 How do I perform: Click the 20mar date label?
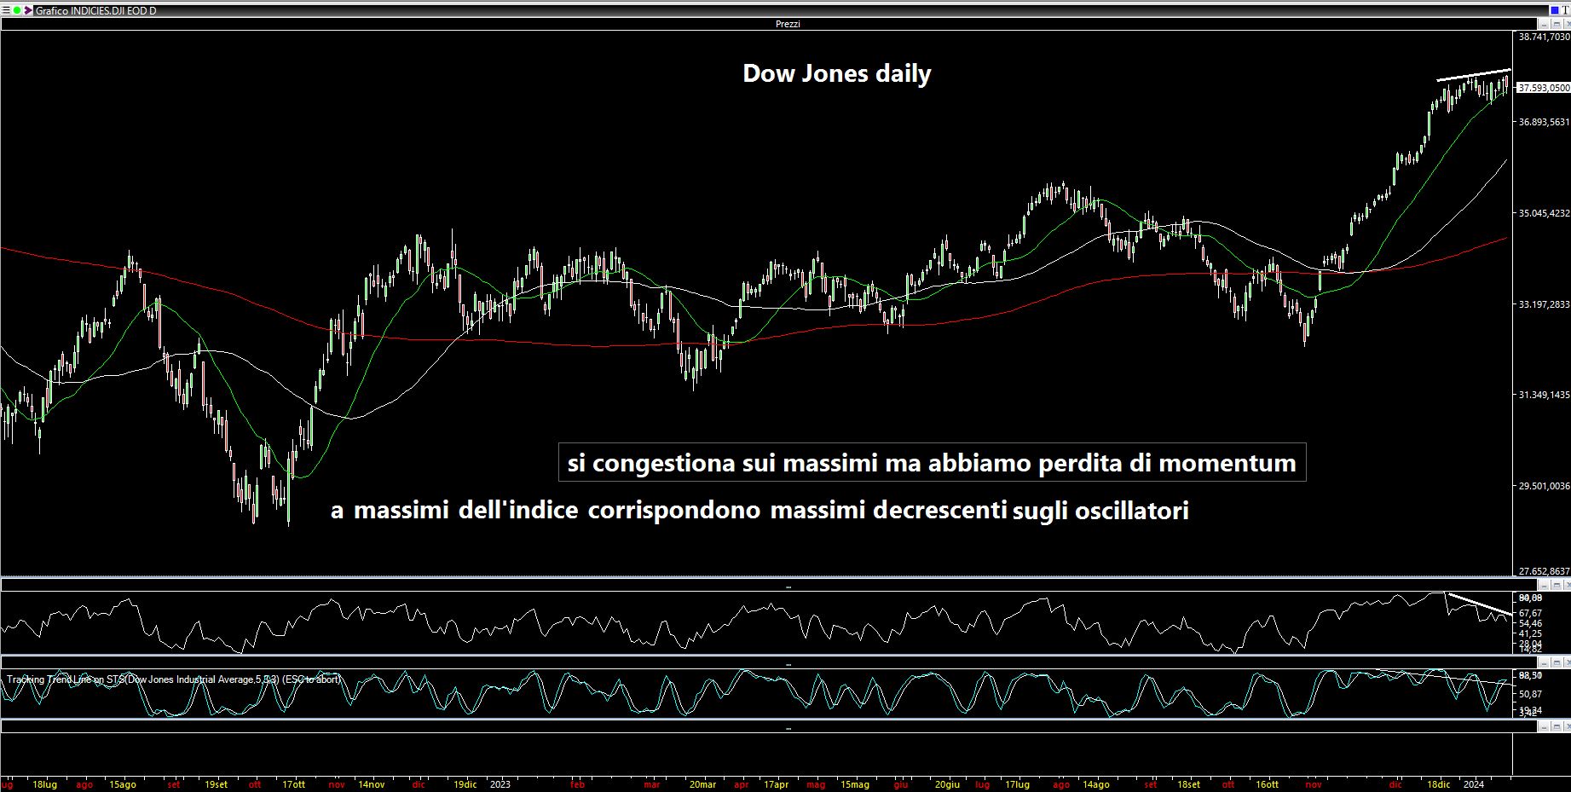702,784
